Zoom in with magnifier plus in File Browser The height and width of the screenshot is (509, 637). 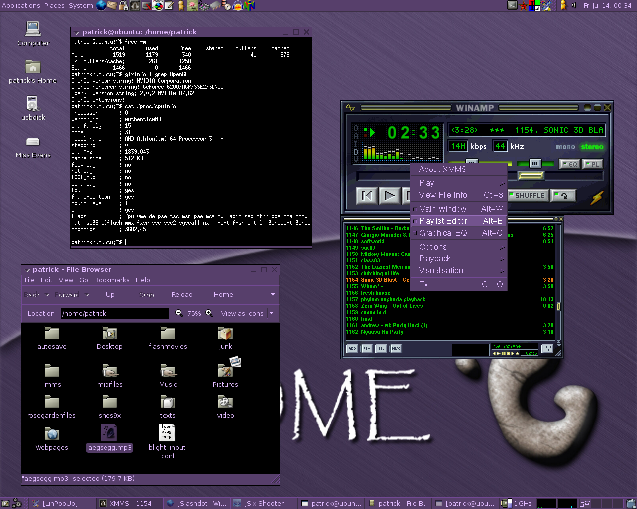[209, 313]
